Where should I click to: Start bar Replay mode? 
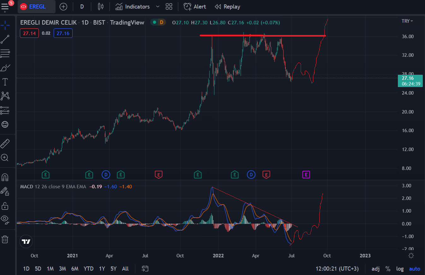[227, 7]
